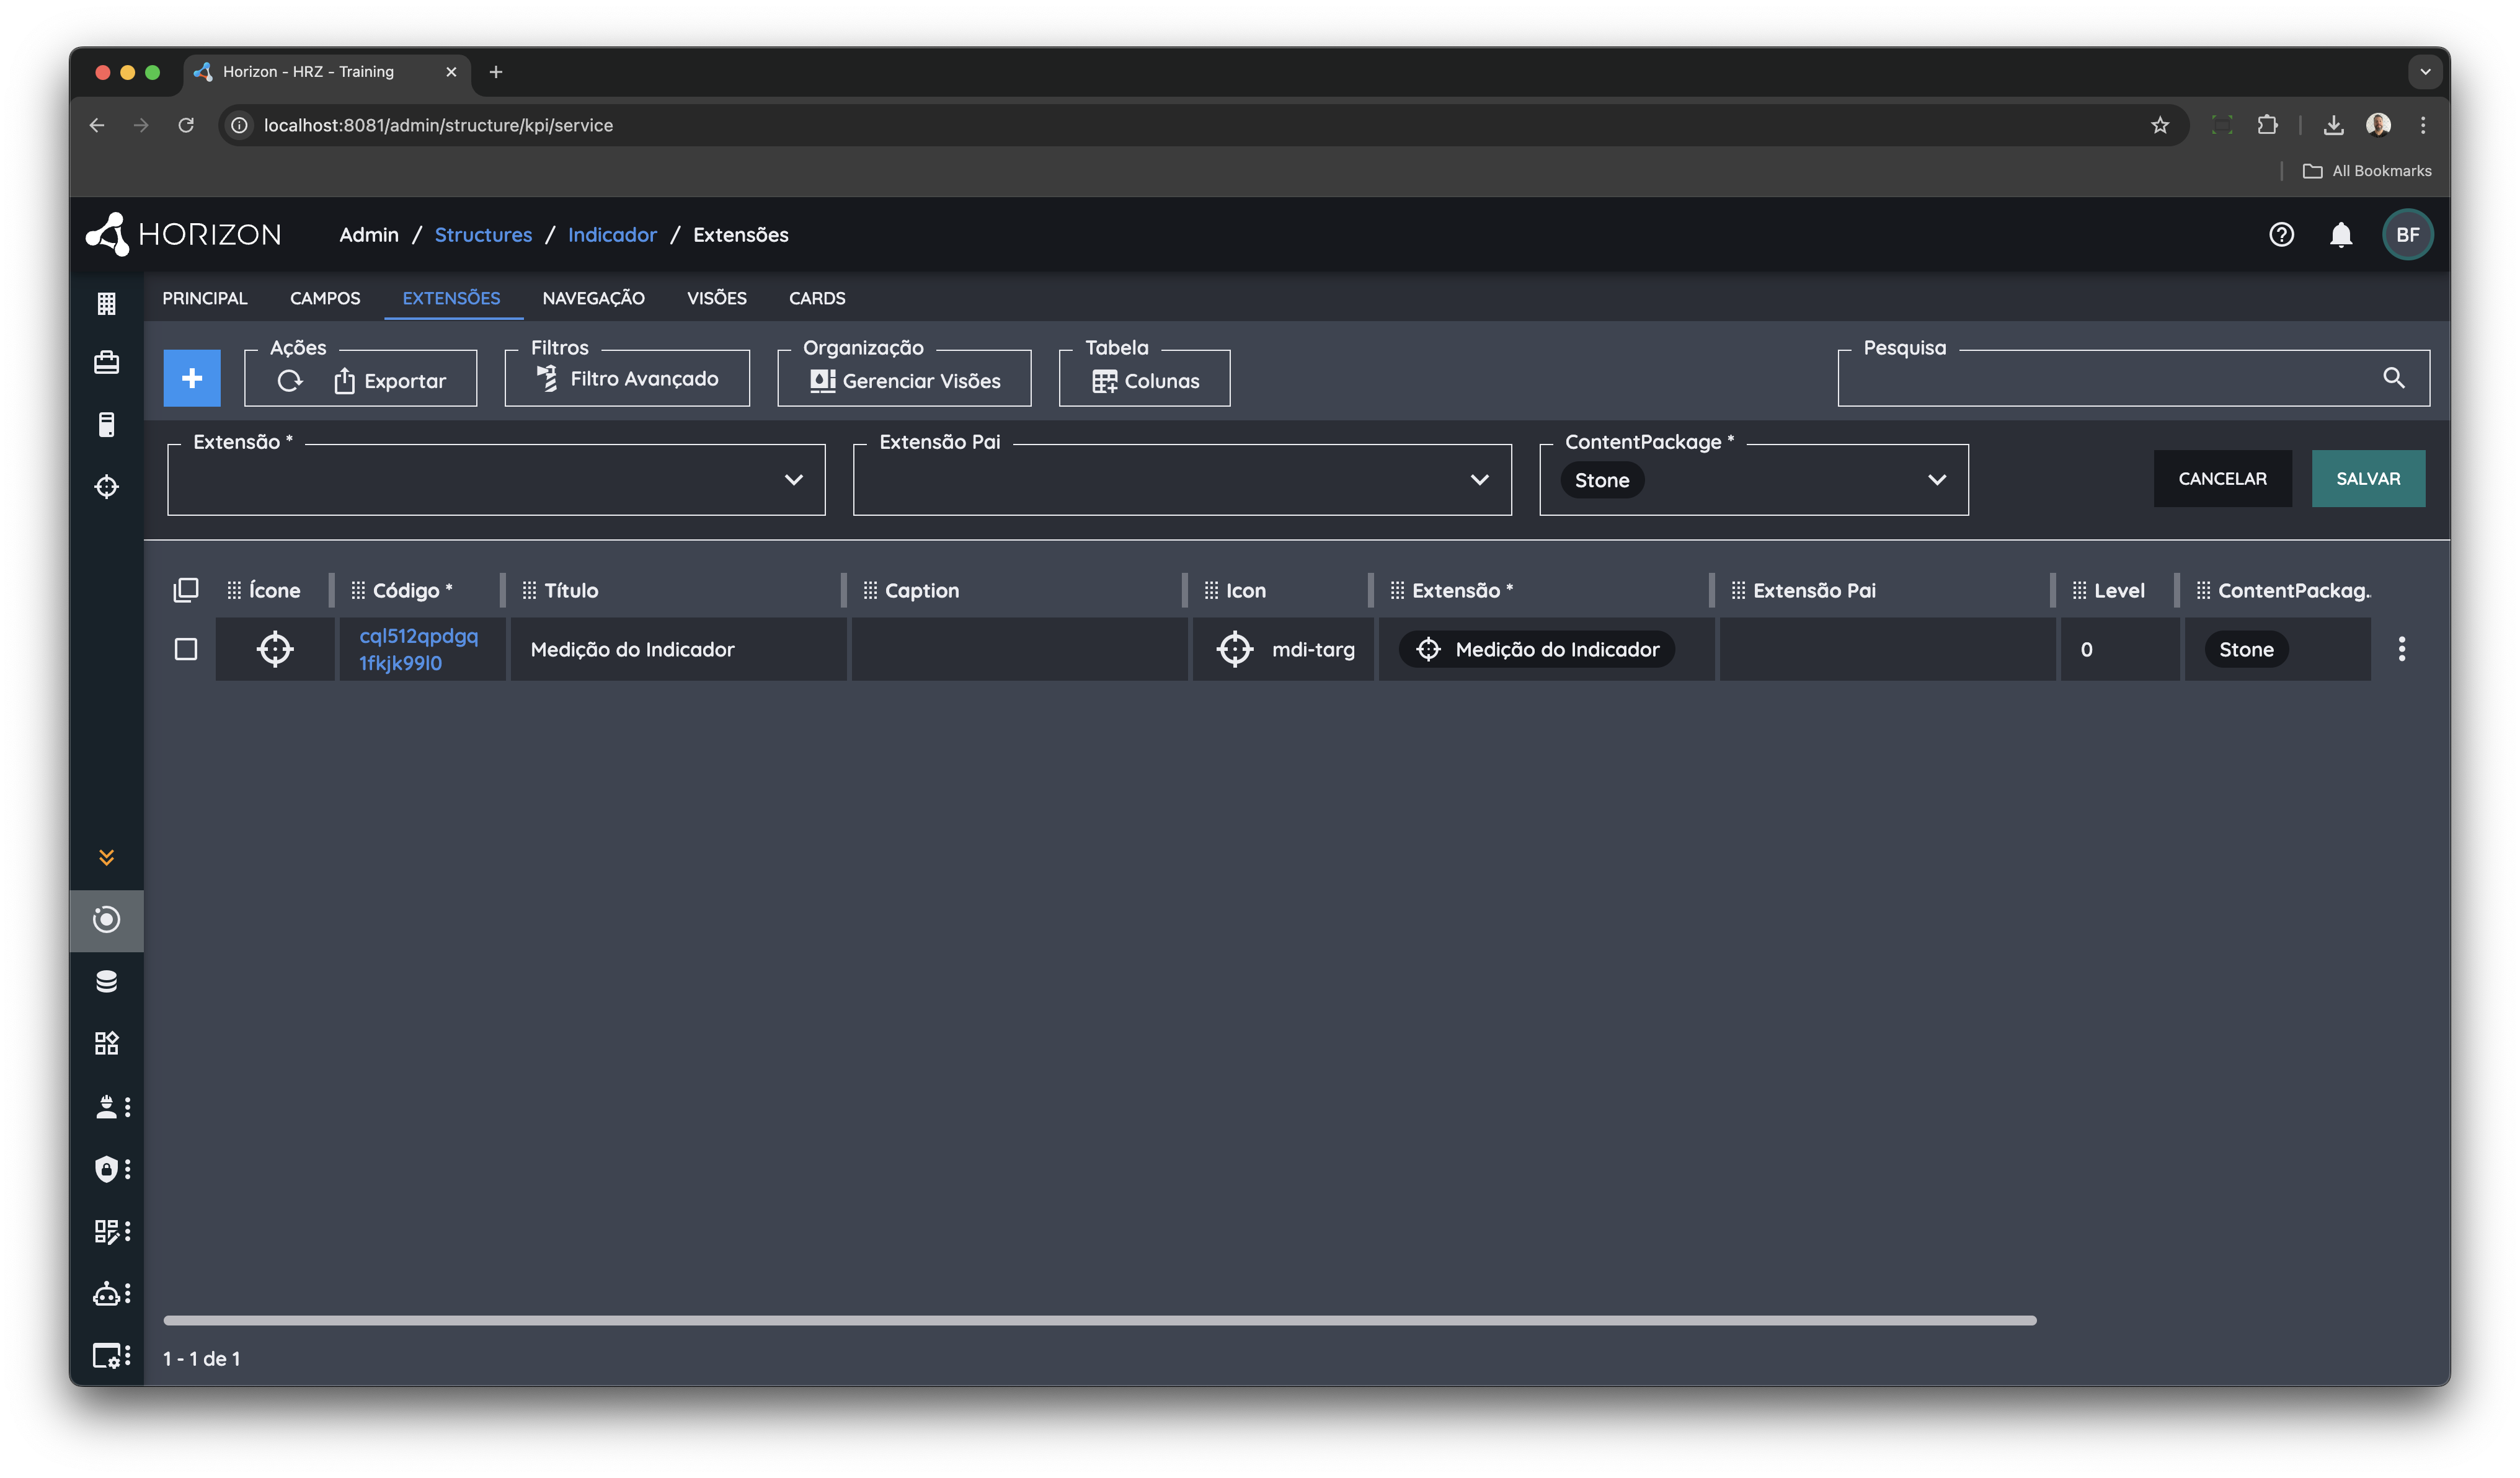
Task: Click the Salvar button
Action: click(x=2369, y=479)
